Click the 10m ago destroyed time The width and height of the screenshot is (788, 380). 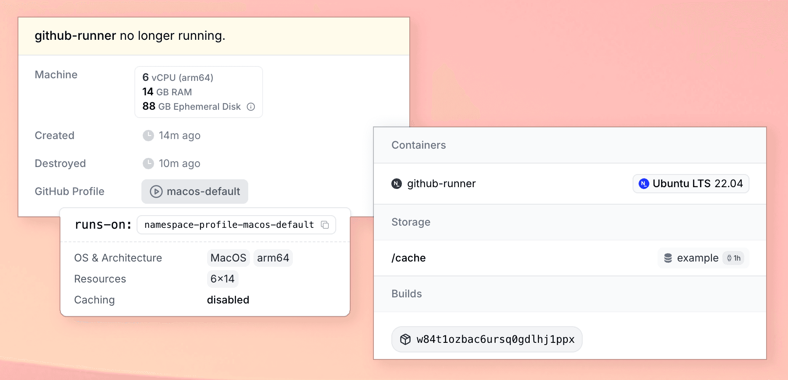click(x=179, y=164)
